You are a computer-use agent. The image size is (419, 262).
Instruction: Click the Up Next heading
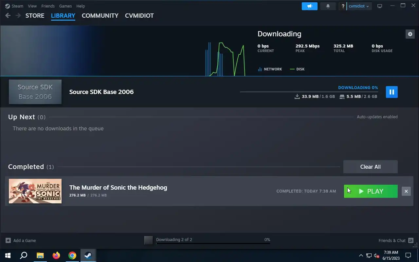(x=22, y=117)
